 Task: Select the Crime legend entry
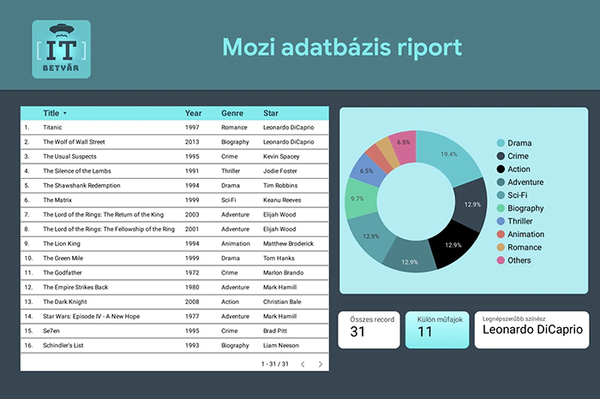pos(519,156)
